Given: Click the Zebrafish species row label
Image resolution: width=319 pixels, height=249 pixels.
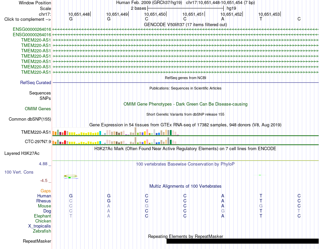Looking at the screenshot, I should (42, 231).
